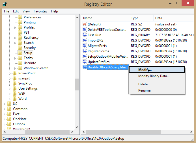
Task: Click the SetupOutlookMobileWeb... value icon
Action: [85, 56]
